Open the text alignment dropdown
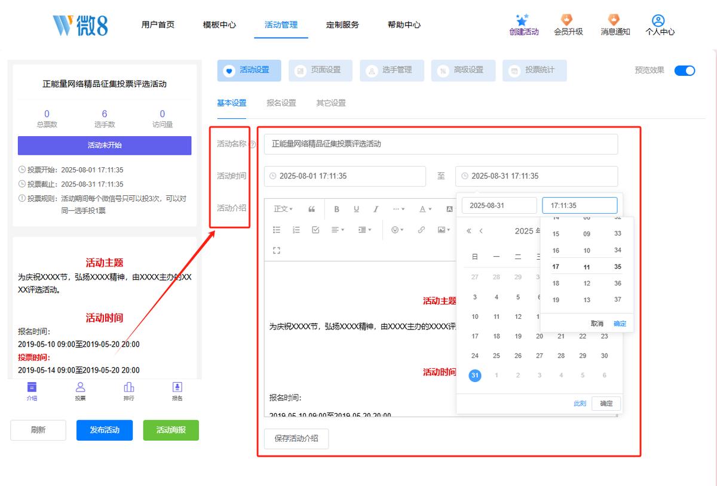This screenshot has width=717, height=486. (x=338, y=230)
